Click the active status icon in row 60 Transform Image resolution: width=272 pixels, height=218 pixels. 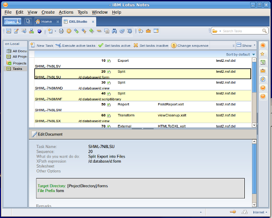(109, 115)
